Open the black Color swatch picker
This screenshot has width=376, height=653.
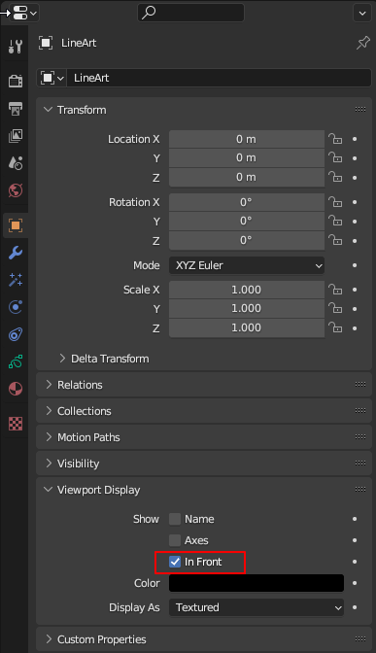click(x=256, y=583)
